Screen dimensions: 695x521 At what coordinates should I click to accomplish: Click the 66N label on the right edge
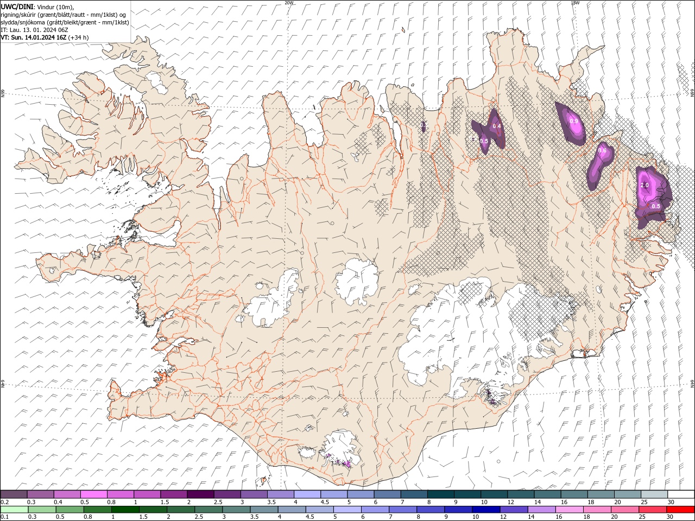click(692, 93)
